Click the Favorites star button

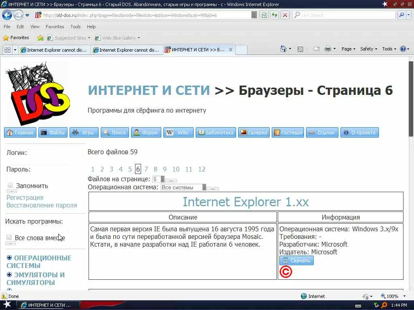[x=16, y=38]
